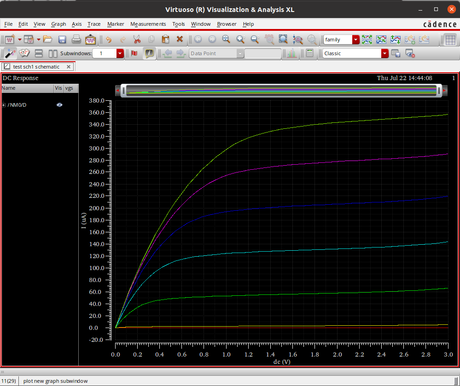Open the Marker menu
460x386 pixels.
point(116,24)
